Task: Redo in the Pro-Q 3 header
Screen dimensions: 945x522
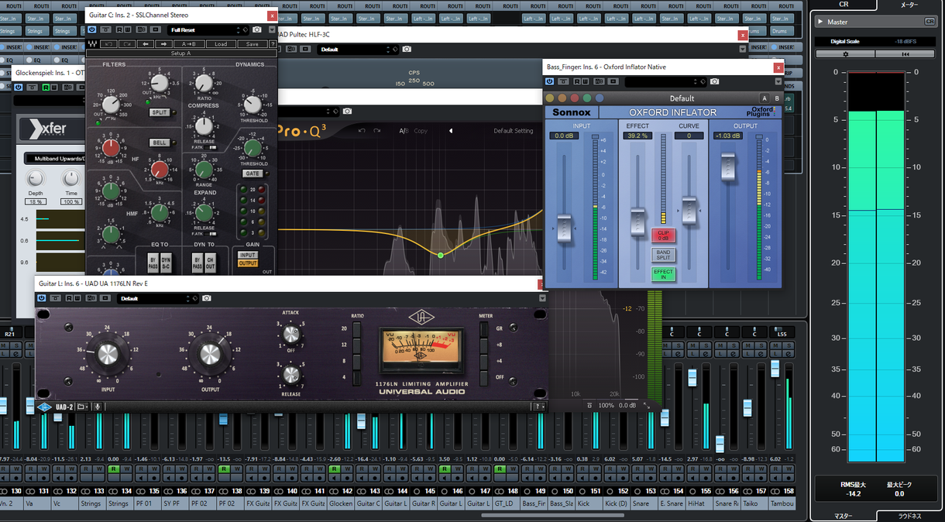Action: click(376, 130)
